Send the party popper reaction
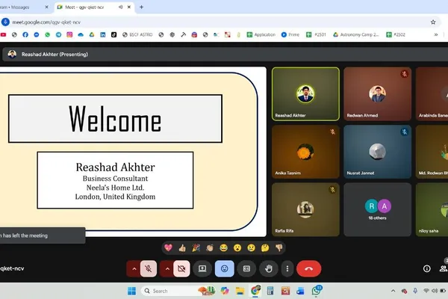Viewport: 448px width, 299px height. pyautogui.click(x=196, y=247)
